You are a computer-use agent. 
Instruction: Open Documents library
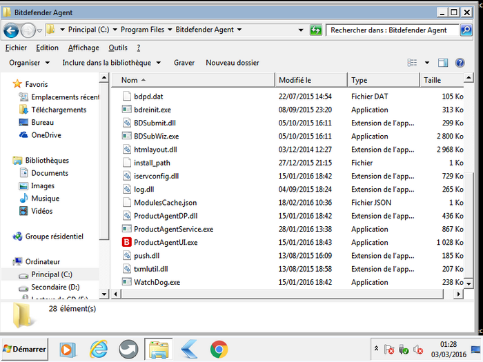point(43,173)
